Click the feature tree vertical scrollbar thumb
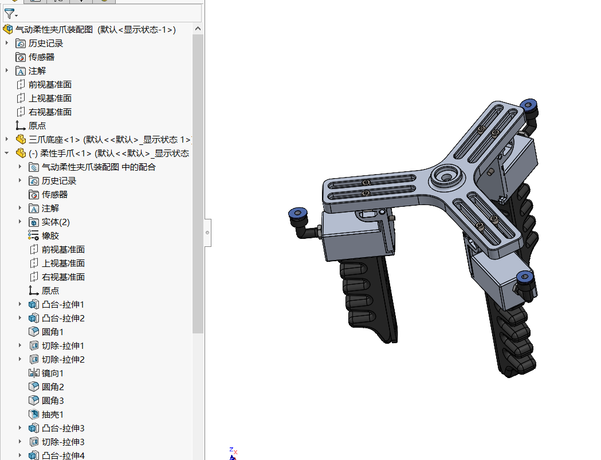 198,184
